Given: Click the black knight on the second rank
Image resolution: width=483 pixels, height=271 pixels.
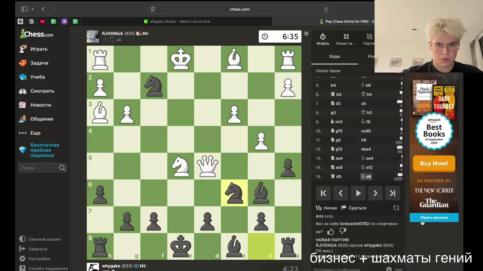Looking at the screenshot, I should [x=154, y=86].
